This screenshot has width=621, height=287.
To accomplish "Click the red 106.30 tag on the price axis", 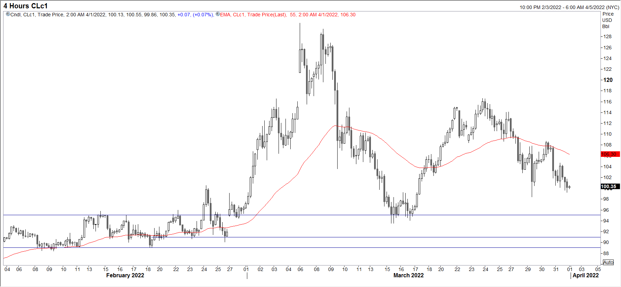I will click(x=610, y=154).
